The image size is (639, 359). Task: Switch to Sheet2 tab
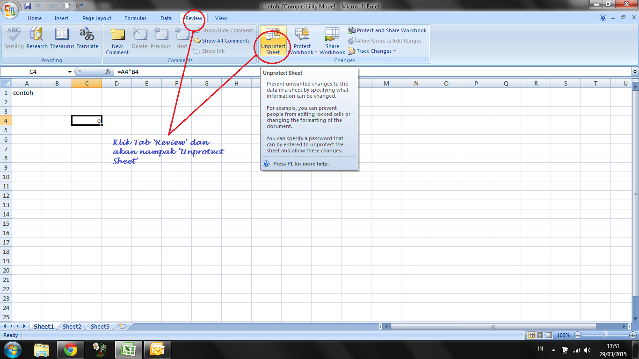tap(72, 327)
